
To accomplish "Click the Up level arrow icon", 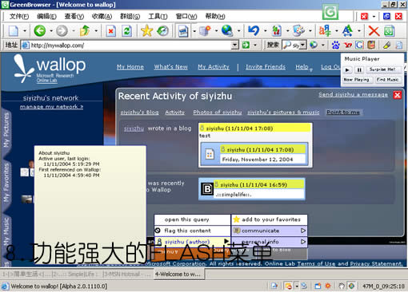I will click(x=85, y=31).
